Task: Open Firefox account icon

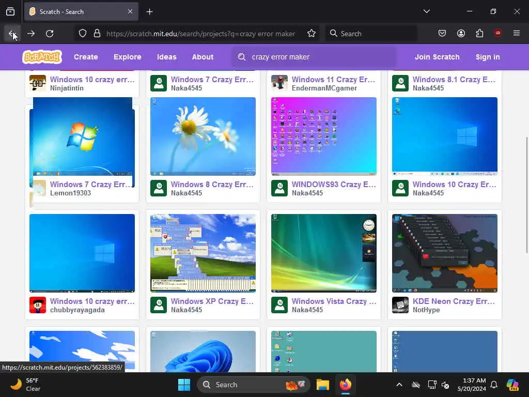Action: coord(461,33)
